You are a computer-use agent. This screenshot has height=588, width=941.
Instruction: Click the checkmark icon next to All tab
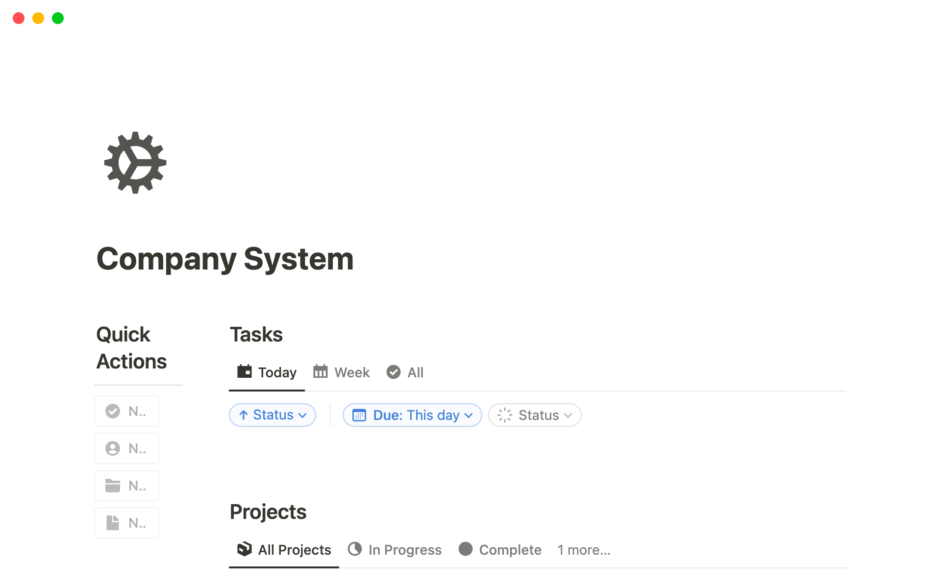393,371
